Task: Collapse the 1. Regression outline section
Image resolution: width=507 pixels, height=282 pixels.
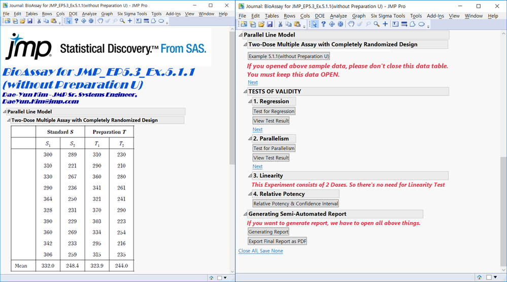Action: (250, 101)
